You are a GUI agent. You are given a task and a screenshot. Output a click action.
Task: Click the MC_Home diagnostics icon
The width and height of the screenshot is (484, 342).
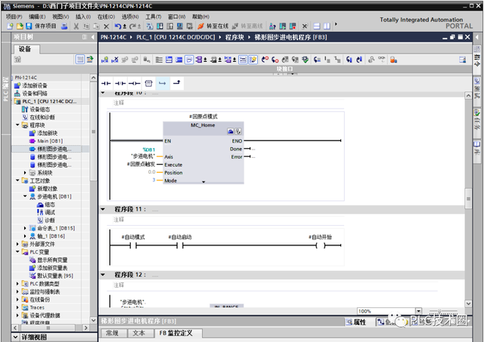(238, 131)
